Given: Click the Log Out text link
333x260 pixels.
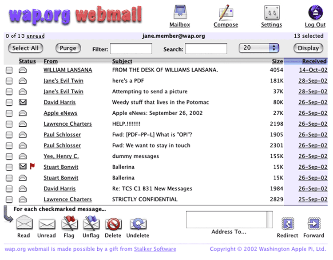Looking at the screenshot, I should click(x=315, y=24).
